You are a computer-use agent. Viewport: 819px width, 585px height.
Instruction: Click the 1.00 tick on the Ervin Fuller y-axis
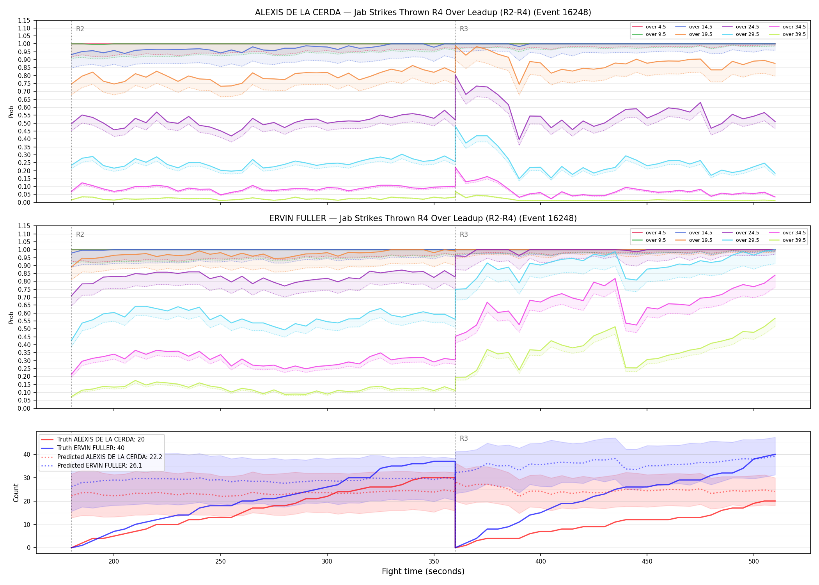[24, 250]
